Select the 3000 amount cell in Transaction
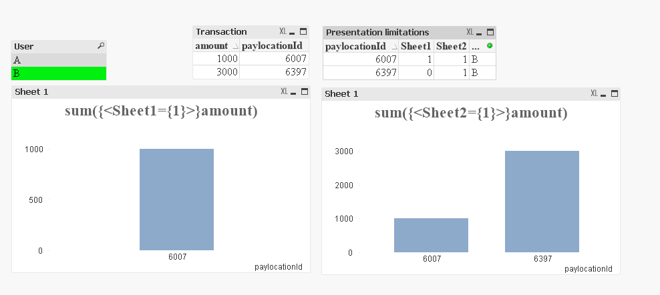Viewport: 660px width, 295px height. click(x=216, y=72)
